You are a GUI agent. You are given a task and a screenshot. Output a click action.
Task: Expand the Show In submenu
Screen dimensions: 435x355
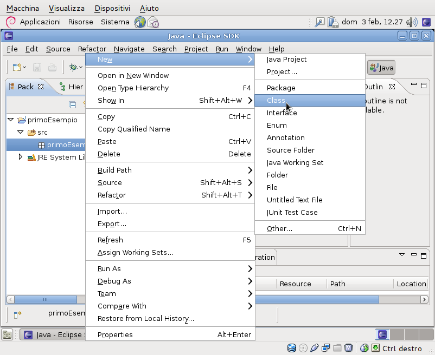(x=170, y=100)
